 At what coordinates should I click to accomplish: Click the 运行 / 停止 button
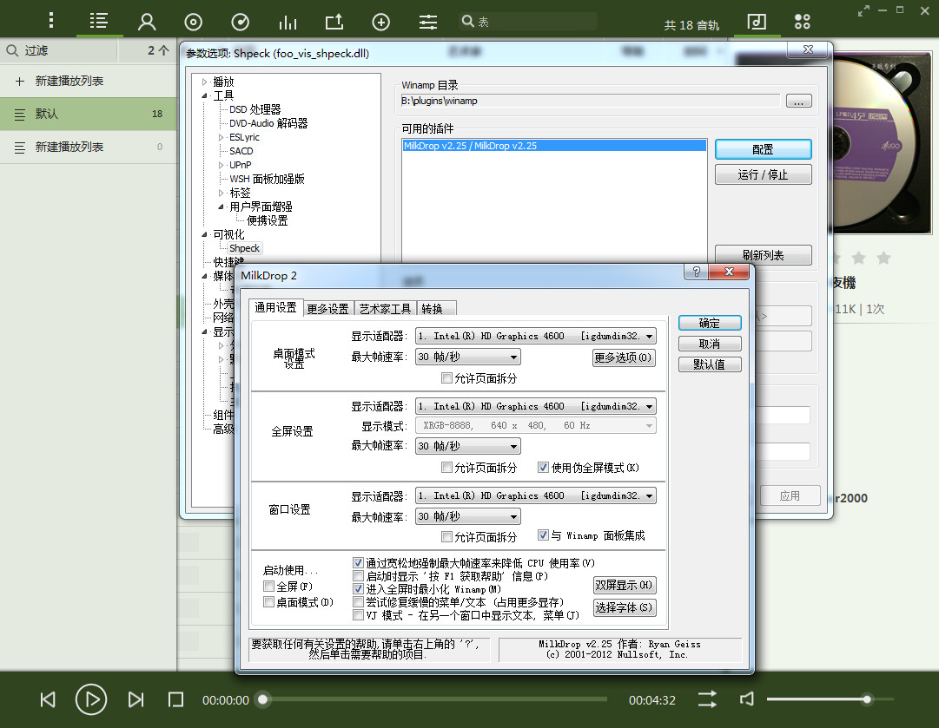point(763,174)
